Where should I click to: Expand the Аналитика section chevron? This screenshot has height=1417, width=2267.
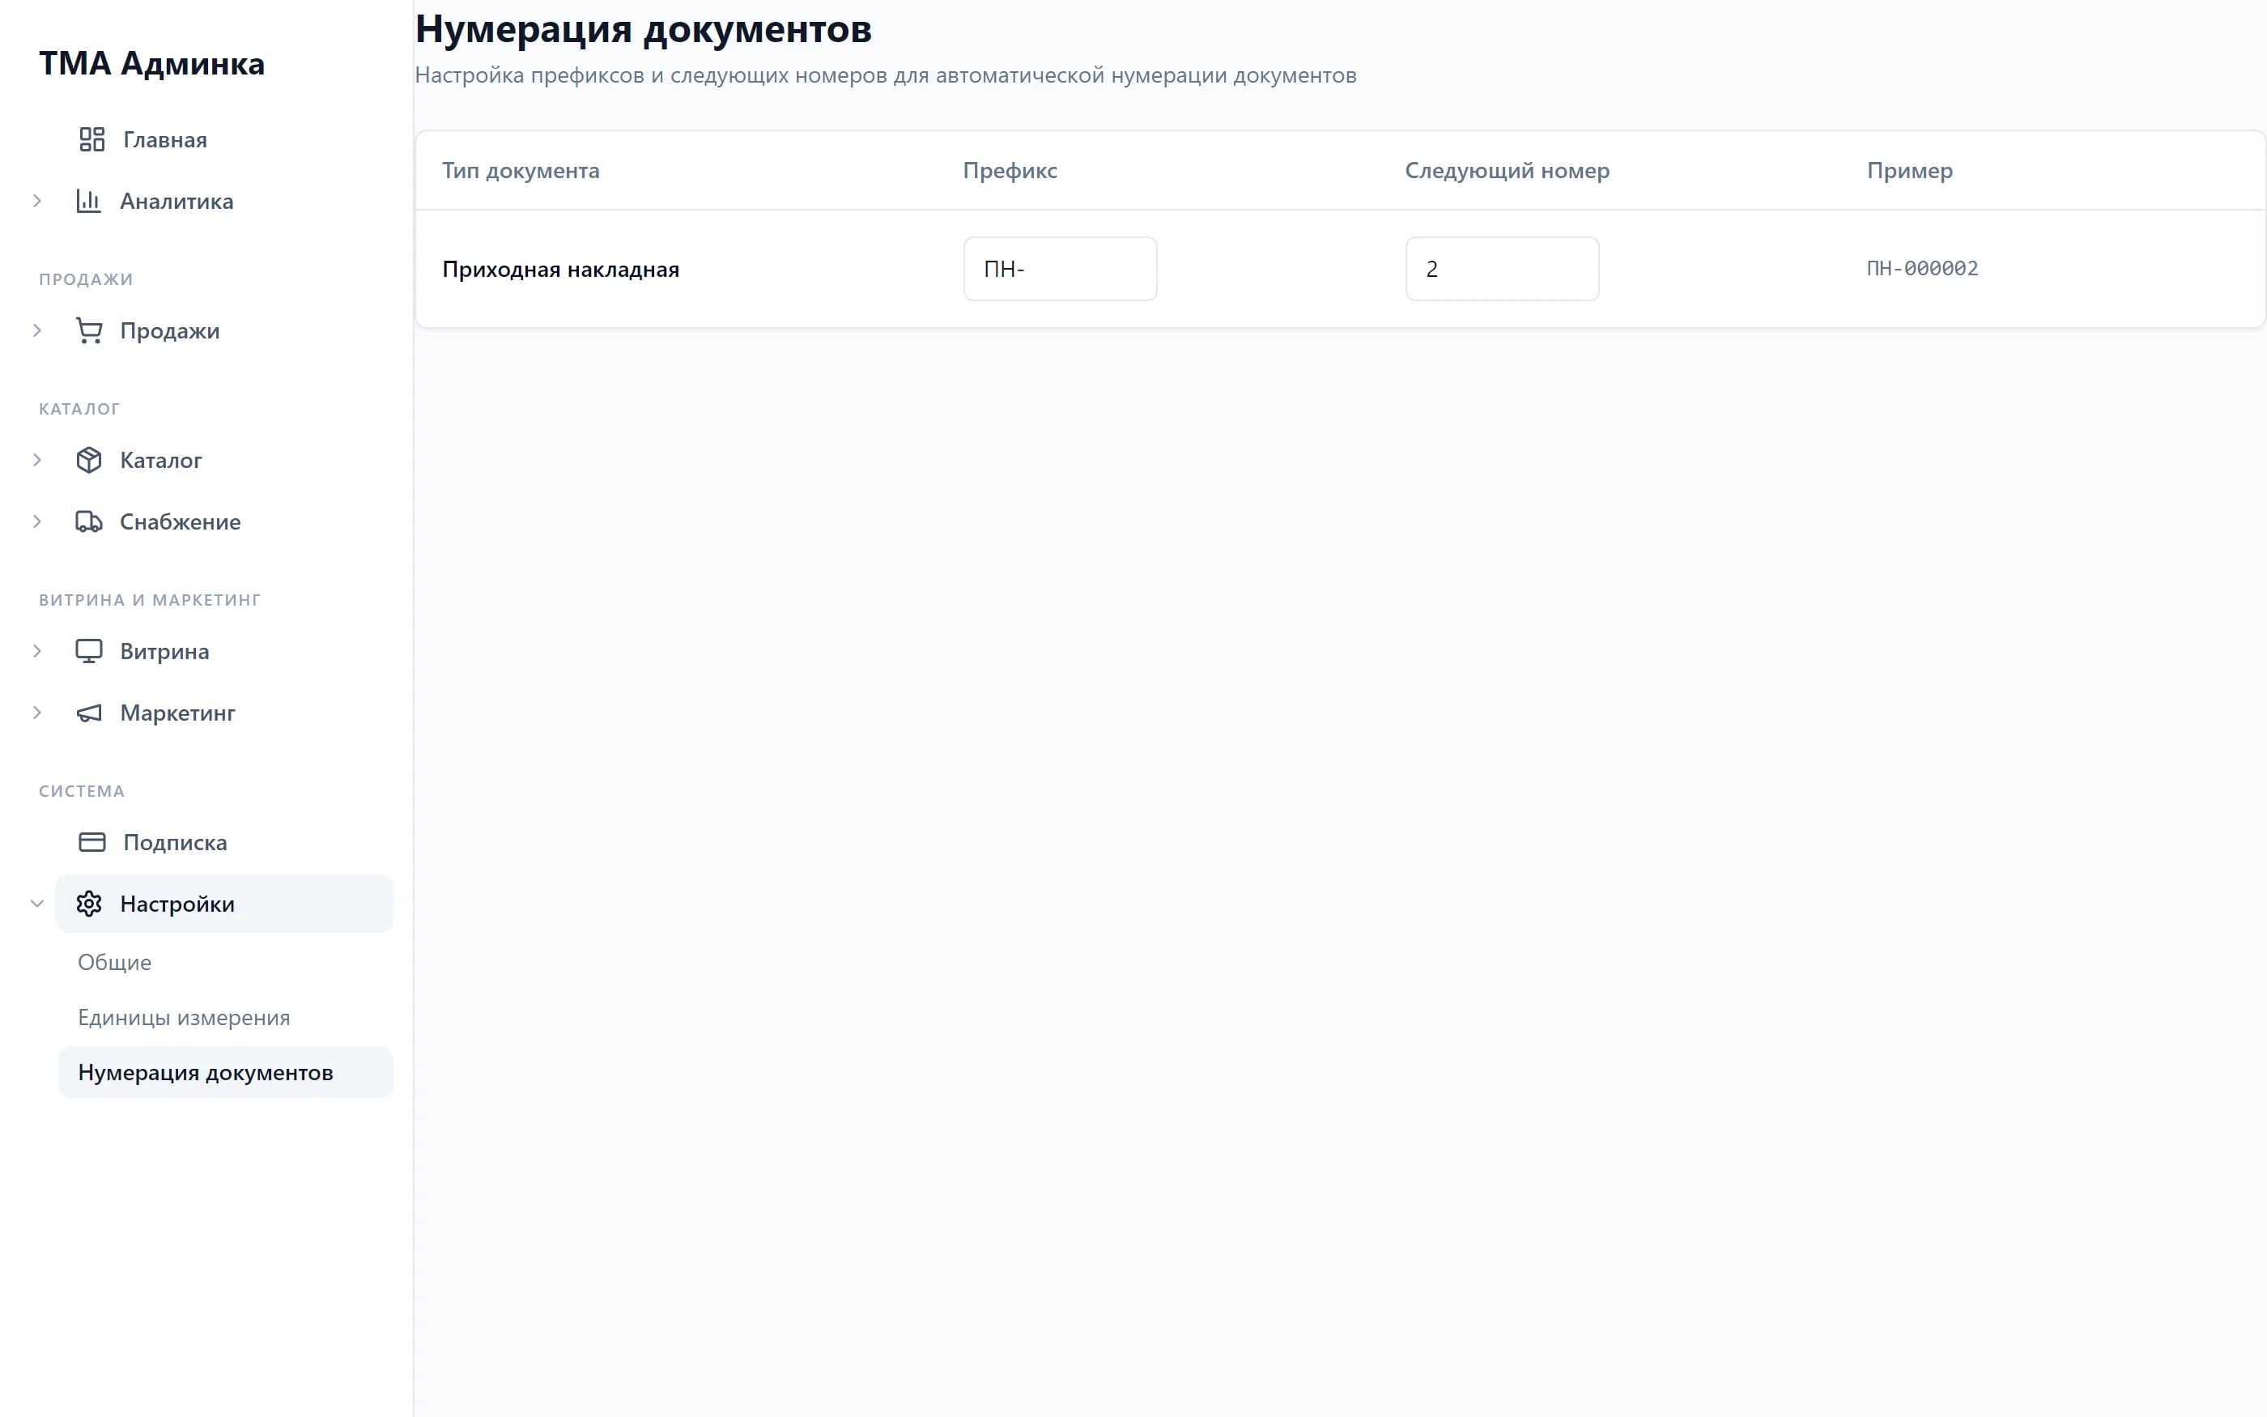tap(37, 201)
